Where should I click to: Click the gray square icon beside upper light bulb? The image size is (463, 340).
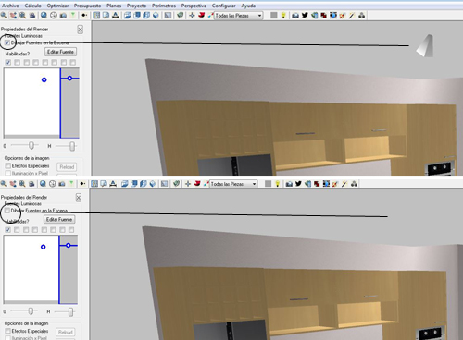pyautogui.click(x=273, y=15)
